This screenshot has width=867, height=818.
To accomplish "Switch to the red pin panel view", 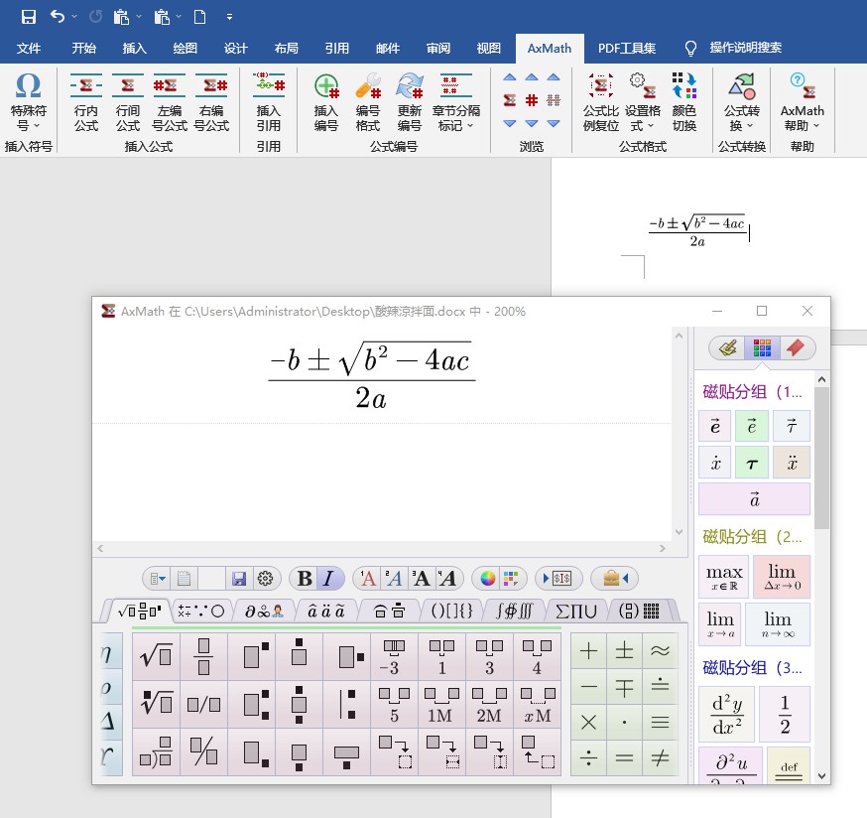I will pyautogui.click(x=797, y=348).
